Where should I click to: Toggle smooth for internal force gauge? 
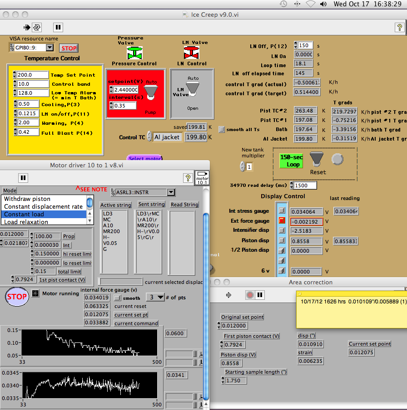click(x=117, y=298)
